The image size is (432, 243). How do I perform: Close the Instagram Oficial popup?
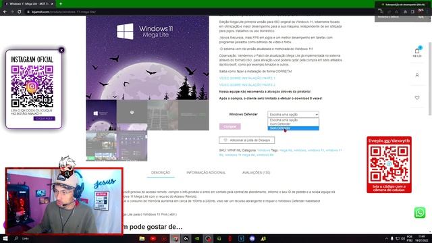(x=61, y=50)
